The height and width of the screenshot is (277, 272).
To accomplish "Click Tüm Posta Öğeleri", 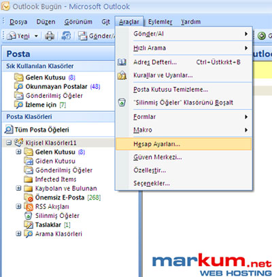I will [x=41, y=130].
